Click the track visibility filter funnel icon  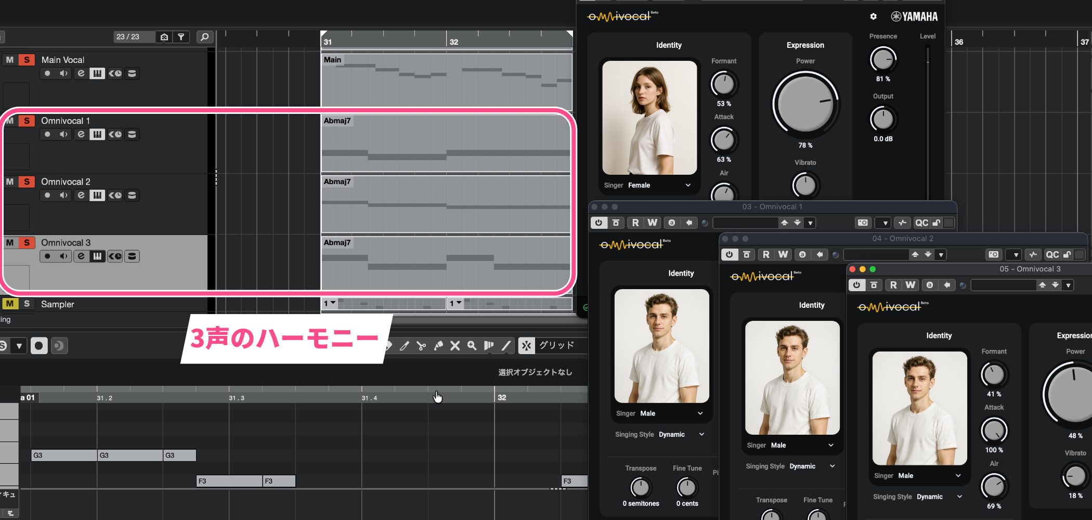click(181, 37)
